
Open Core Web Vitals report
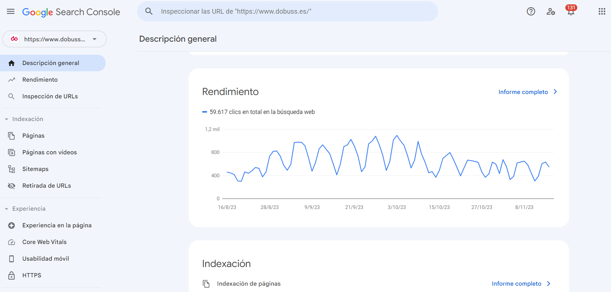tap(53, 242)
